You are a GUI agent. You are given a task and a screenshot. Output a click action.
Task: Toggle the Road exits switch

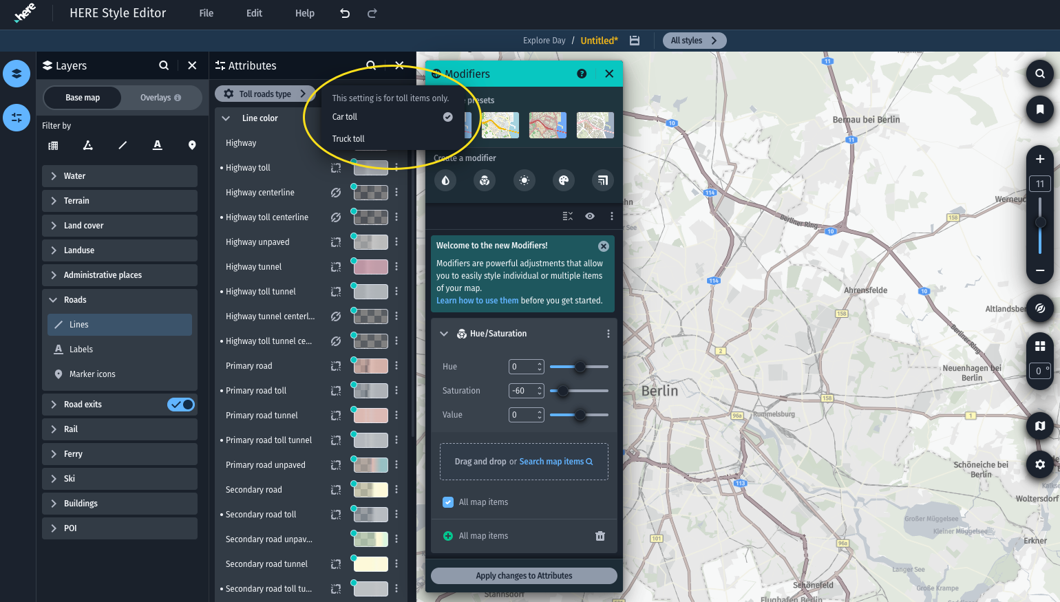[x=181, y=405]
